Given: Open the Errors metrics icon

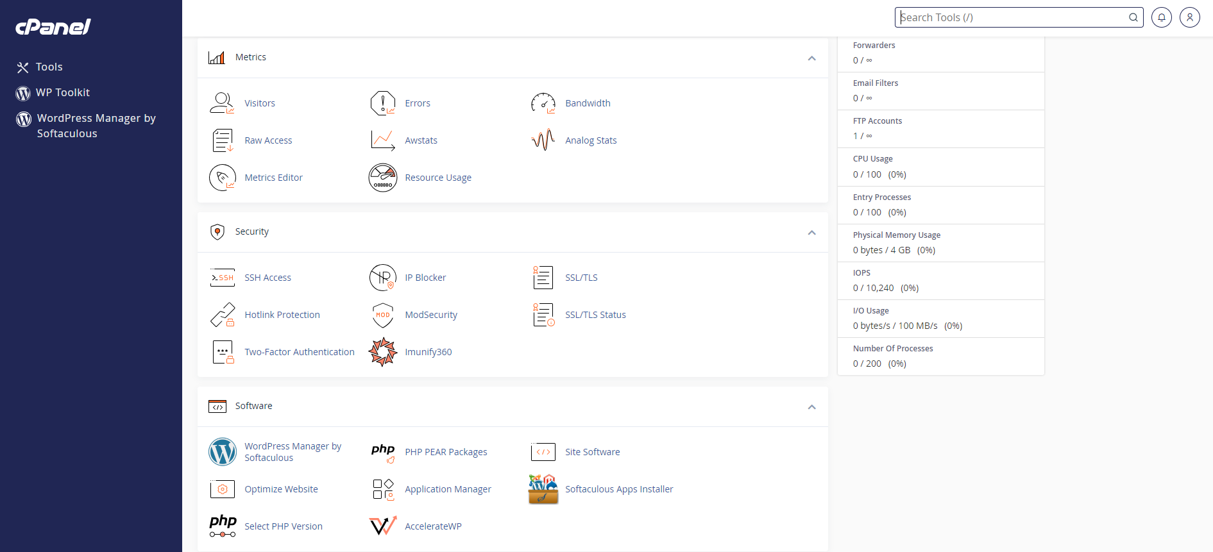Looking at the screenshot, I should (383, 103).
